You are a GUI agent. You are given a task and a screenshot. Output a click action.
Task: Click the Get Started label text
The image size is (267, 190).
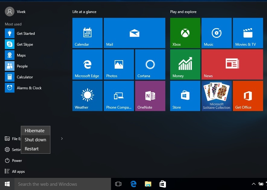[26, 34]
